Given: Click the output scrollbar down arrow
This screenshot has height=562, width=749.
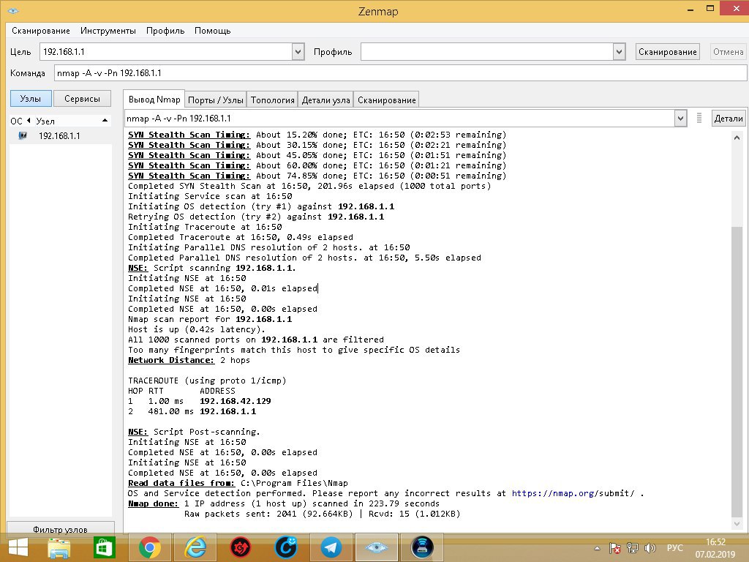Looking at the screenshot, I should point(737,523).
